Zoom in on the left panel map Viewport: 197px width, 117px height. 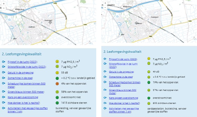pos(4,4)
